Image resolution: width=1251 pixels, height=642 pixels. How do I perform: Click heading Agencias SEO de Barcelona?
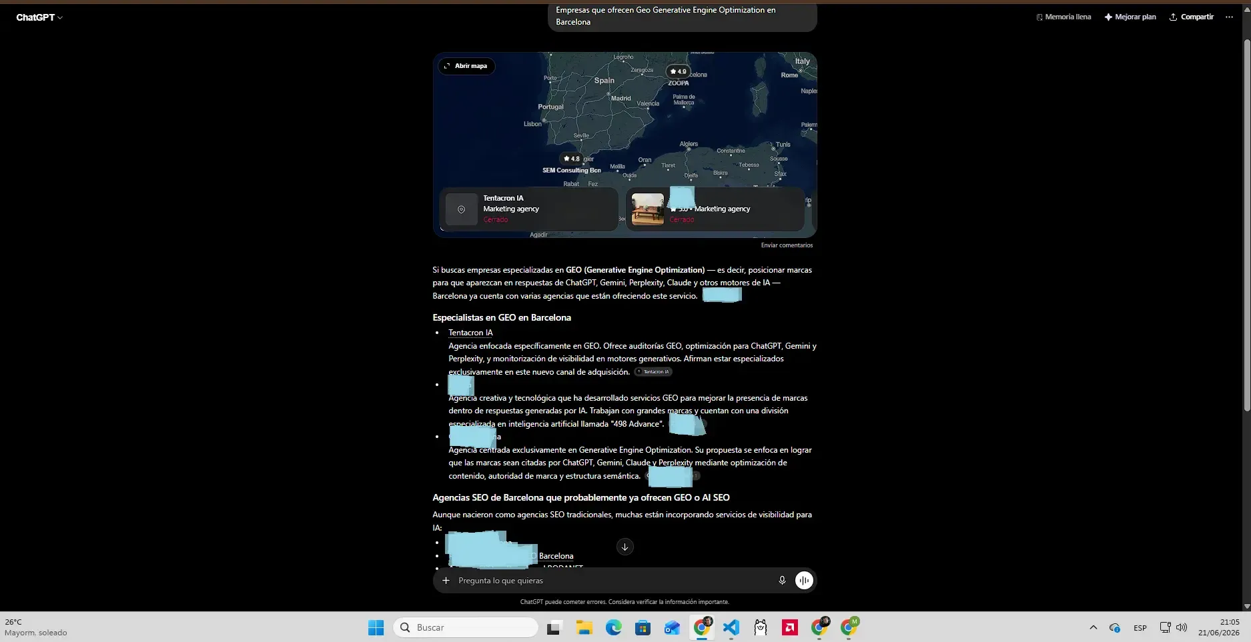point(581,497)
